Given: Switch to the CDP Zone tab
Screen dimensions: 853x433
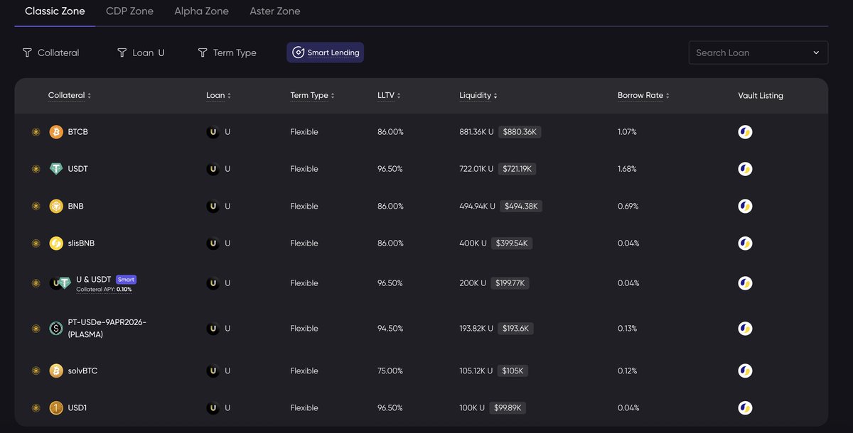Looking at the screenshot, I should click(129, 11).
